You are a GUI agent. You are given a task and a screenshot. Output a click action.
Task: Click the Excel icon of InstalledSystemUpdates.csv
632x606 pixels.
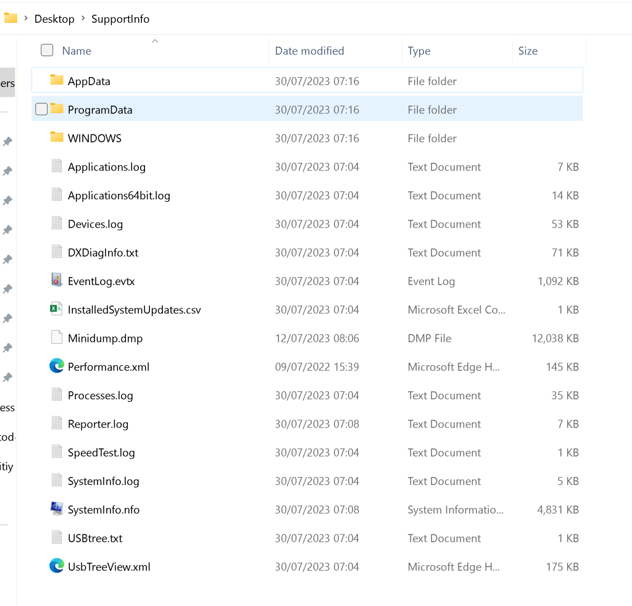[x=56, y=309]
